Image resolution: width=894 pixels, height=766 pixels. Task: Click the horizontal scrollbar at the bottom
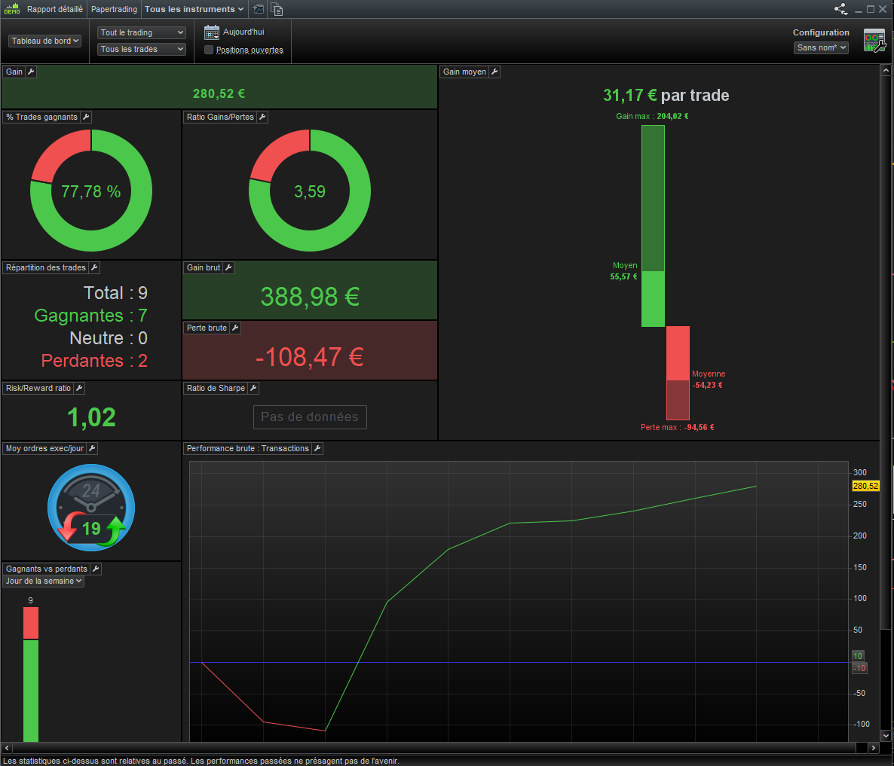439,748
